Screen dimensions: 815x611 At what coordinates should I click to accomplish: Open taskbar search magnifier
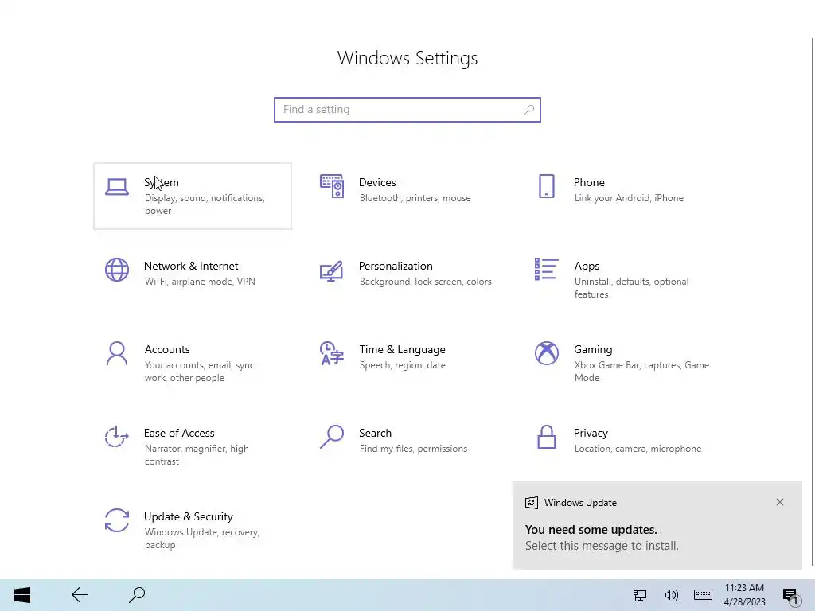coord(137,595)
